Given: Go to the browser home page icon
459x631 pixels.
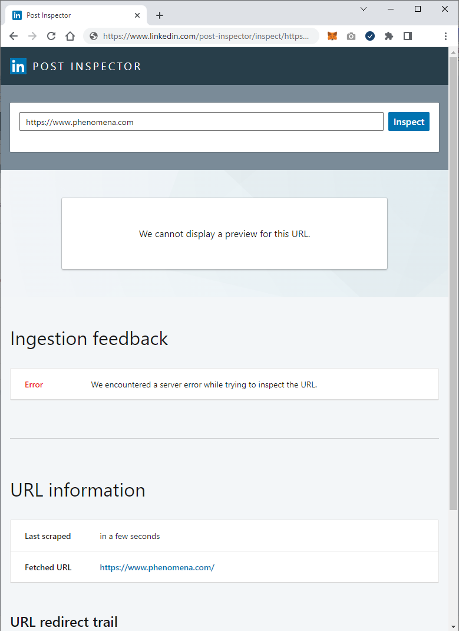Looking at the screenshot, I should (x=70, y=36).
